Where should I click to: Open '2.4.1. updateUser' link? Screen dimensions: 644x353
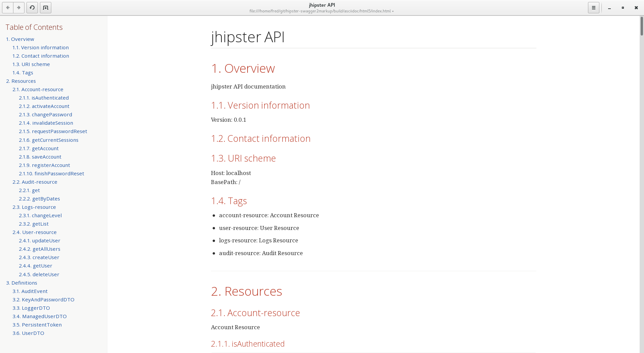(40, 240)
